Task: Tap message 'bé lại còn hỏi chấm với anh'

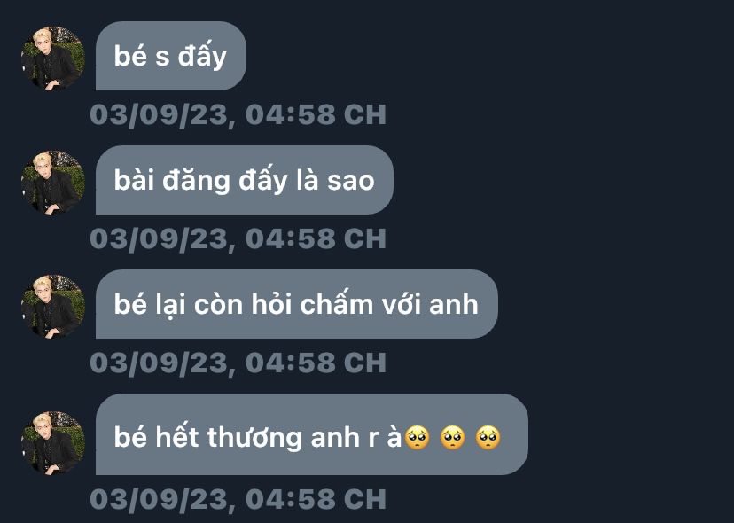Action: [297, 304]
